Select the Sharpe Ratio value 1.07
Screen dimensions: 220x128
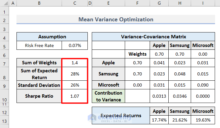(x=75, y=96)
